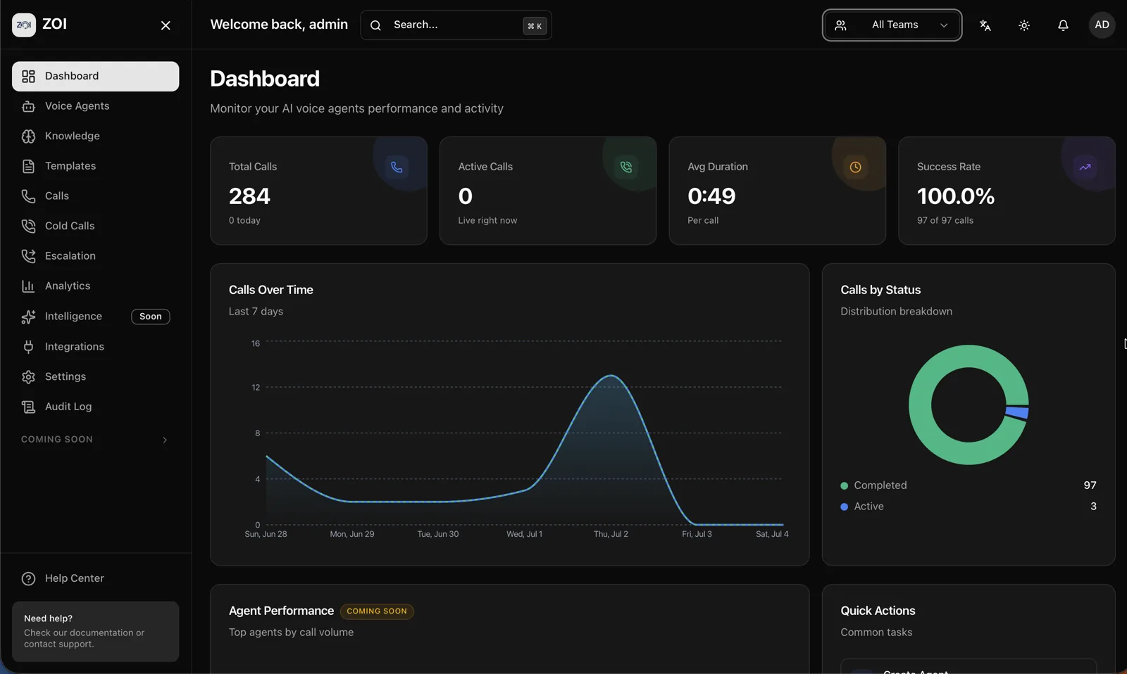
Task: Click the Avg Duration clock icon
Action: pos(855,167)
